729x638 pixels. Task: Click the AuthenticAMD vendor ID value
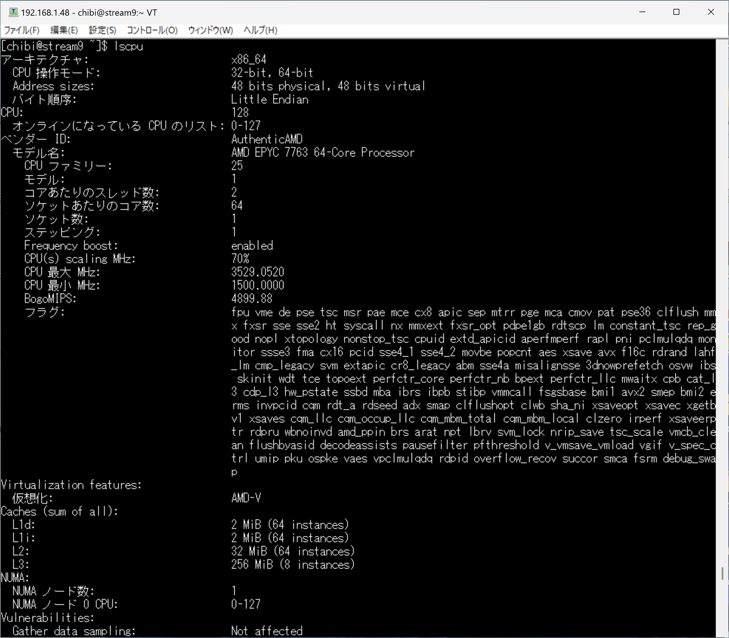(267, 139)
